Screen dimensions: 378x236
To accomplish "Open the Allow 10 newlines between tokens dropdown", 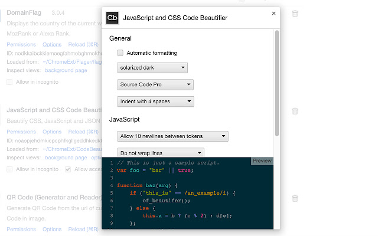I will click(x=172, y=136).
